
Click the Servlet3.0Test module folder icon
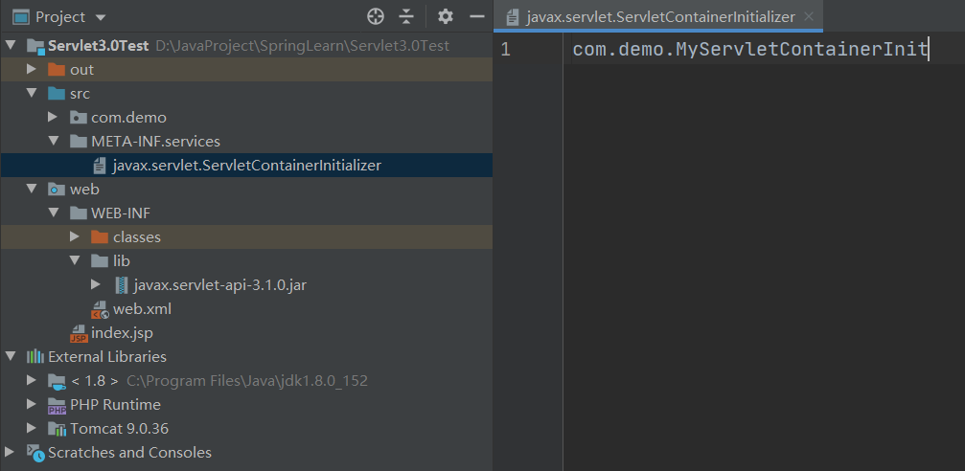click(35, 46)
